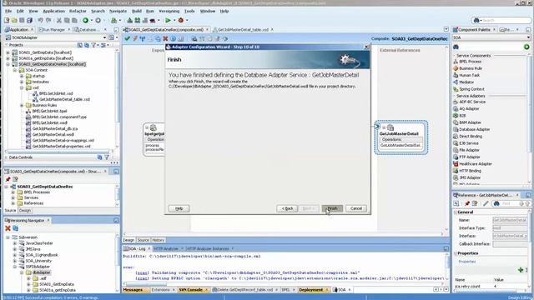Click Help button in the wizard

179,208
